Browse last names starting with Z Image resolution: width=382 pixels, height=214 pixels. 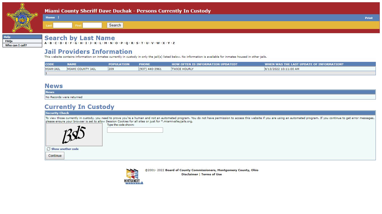pos(174,43)
